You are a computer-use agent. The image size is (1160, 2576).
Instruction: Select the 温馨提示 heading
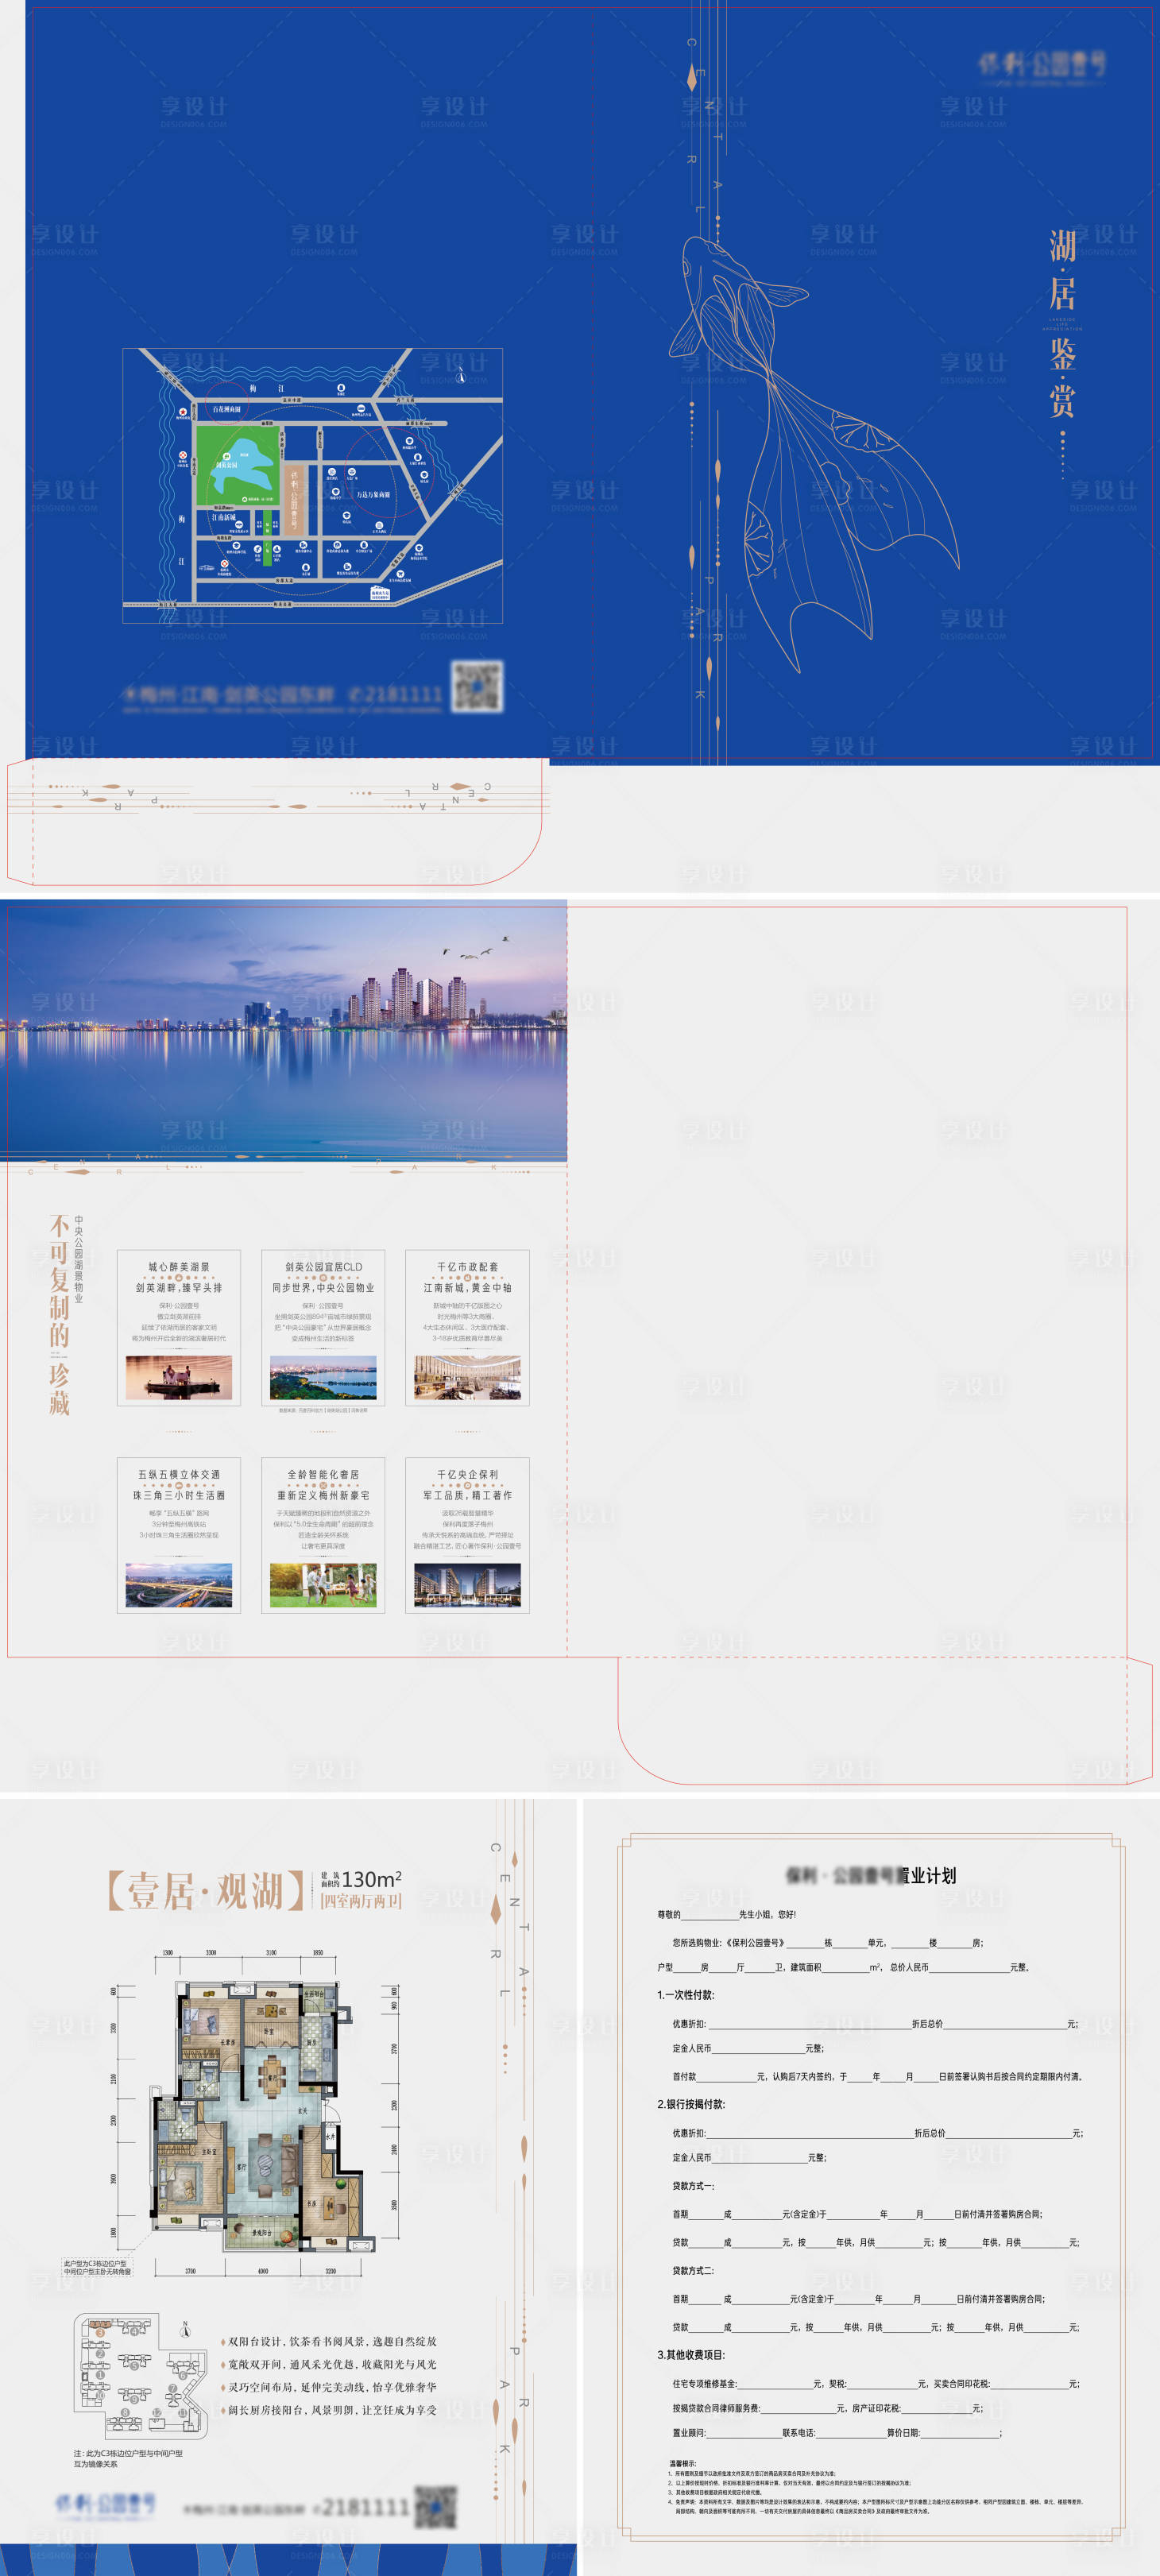(x=683, y=2464)
